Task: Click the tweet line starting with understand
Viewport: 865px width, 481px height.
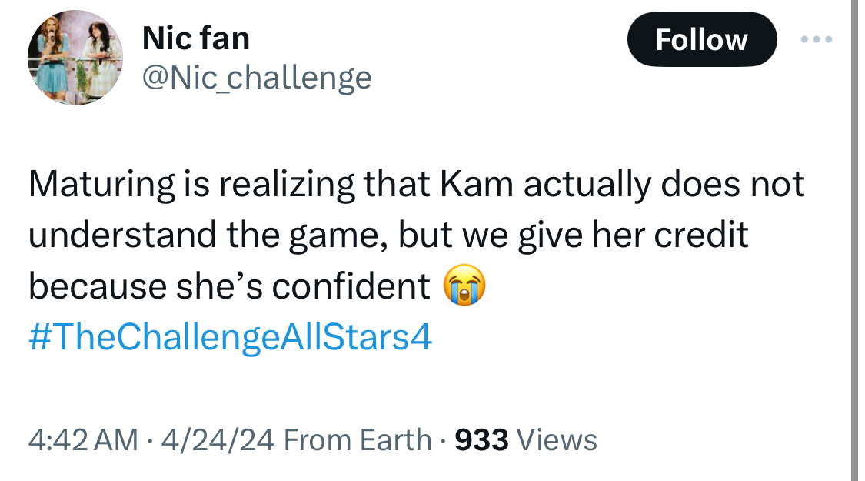Action: [x=388, y=235]
